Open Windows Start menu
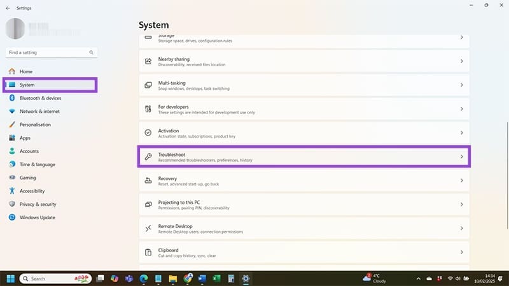 (11, 278)
